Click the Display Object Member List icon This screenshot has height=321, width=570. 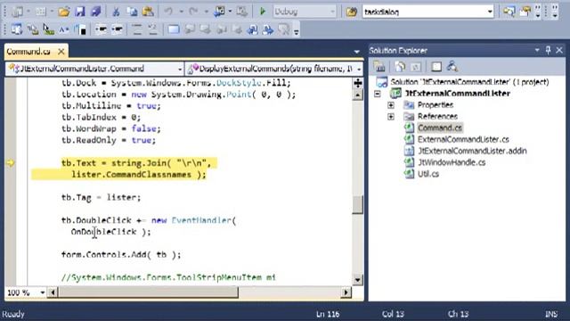click(16, 29)
